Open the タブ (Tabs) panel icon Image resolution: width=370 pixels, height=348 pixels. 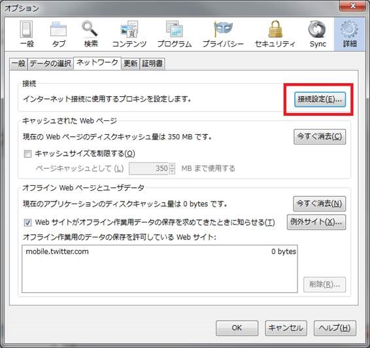click(x=58, y=30)
